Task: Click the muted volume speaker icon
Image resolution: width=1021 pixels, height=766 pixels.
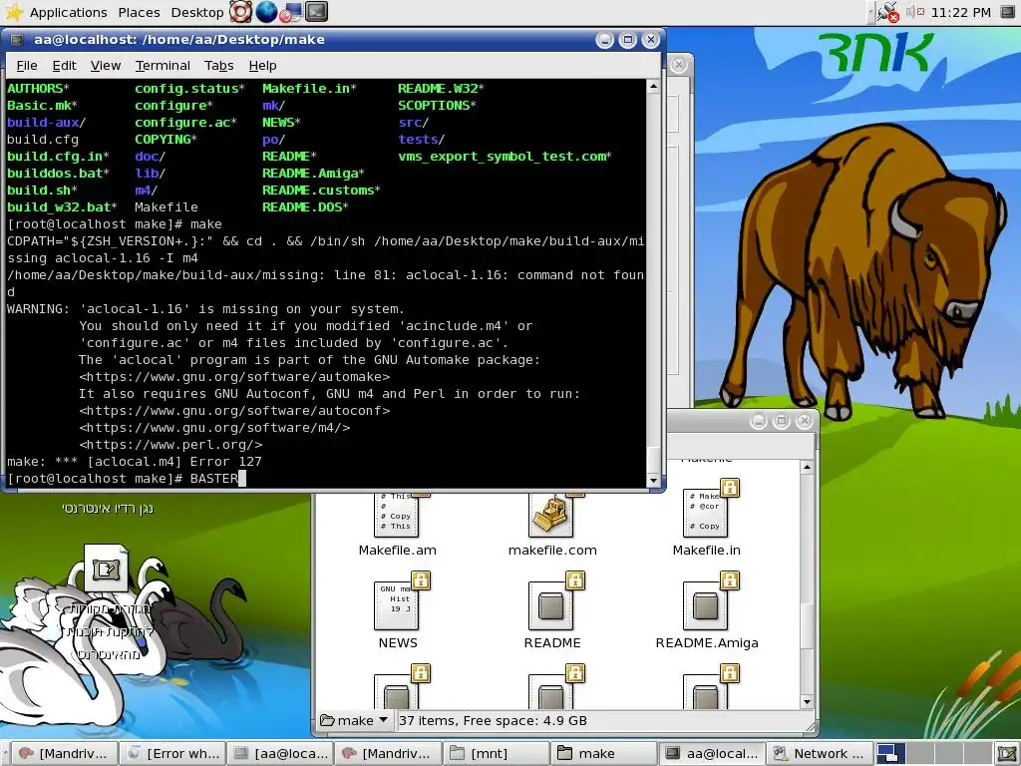Action: point(915,12)
